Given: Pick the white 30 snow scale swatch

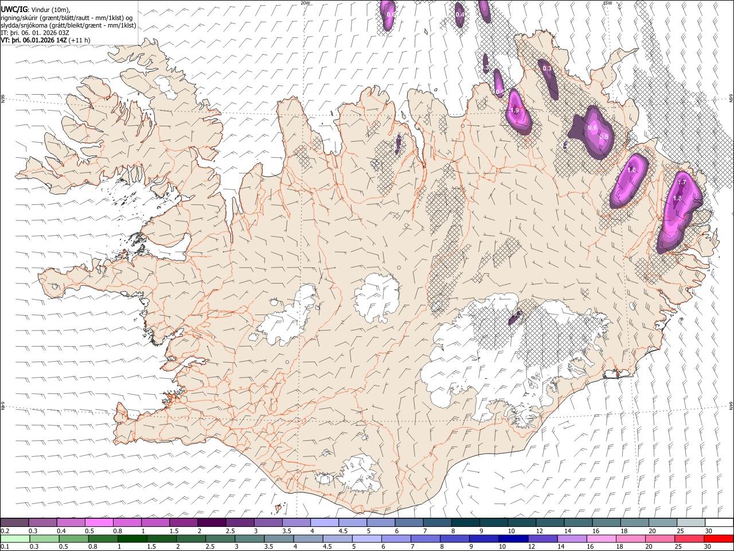Looking at the screenshot, I should pyautogui.click(x=719, y=522).
